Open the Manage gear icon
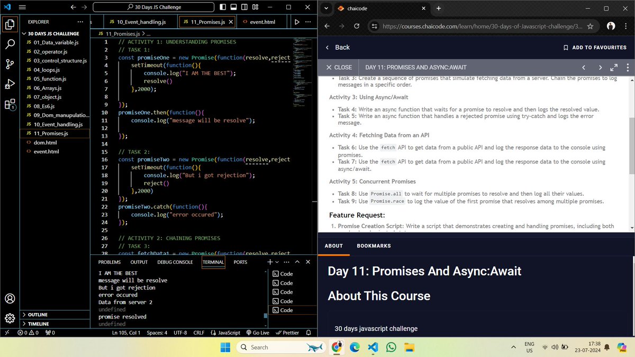 click(10, 318)
